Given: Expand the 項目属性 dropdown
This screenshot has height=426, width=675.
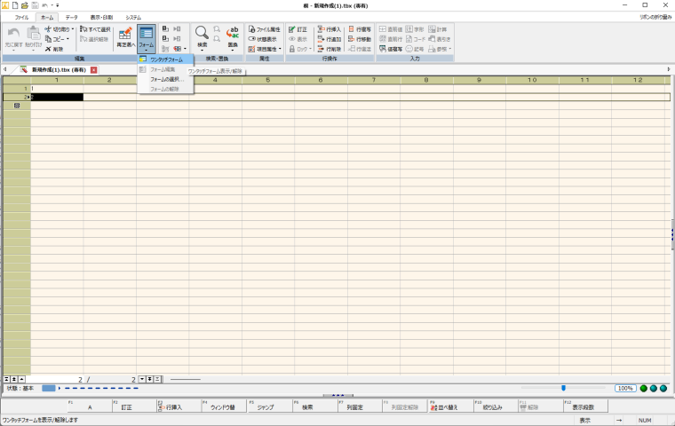Looking at the screenshot, I should pyautogui.click(x=280, y=49).
